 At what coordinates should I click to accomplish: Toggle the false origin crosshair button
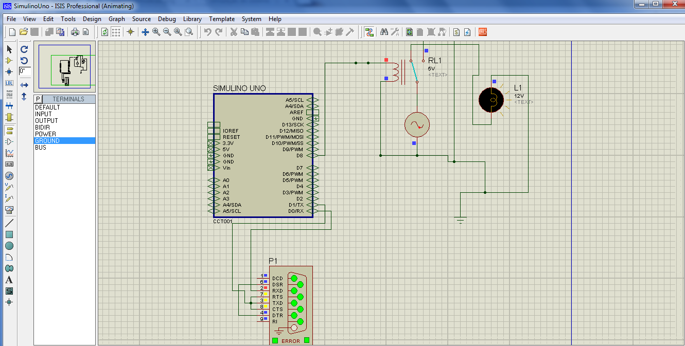pos(130,32)
